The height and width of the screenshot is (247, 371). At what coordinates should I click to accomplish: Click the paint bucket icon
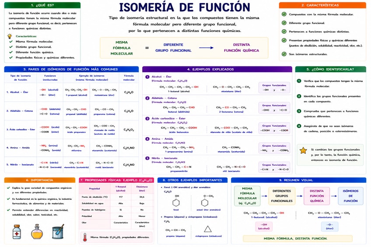(x=58, y=231)
